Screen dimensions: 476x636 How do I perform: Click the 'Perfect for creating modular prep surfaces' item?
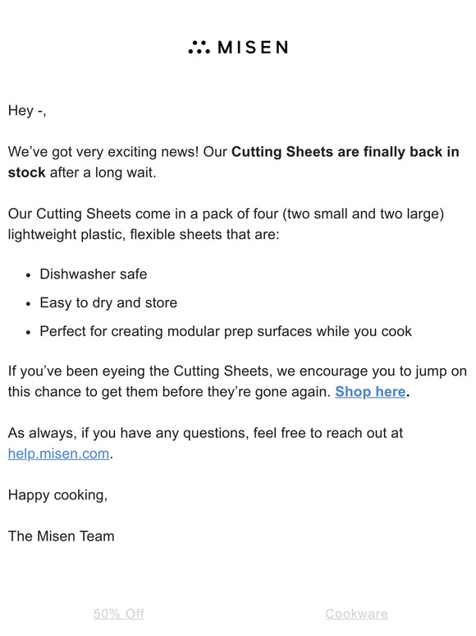(x=226, y=331)
